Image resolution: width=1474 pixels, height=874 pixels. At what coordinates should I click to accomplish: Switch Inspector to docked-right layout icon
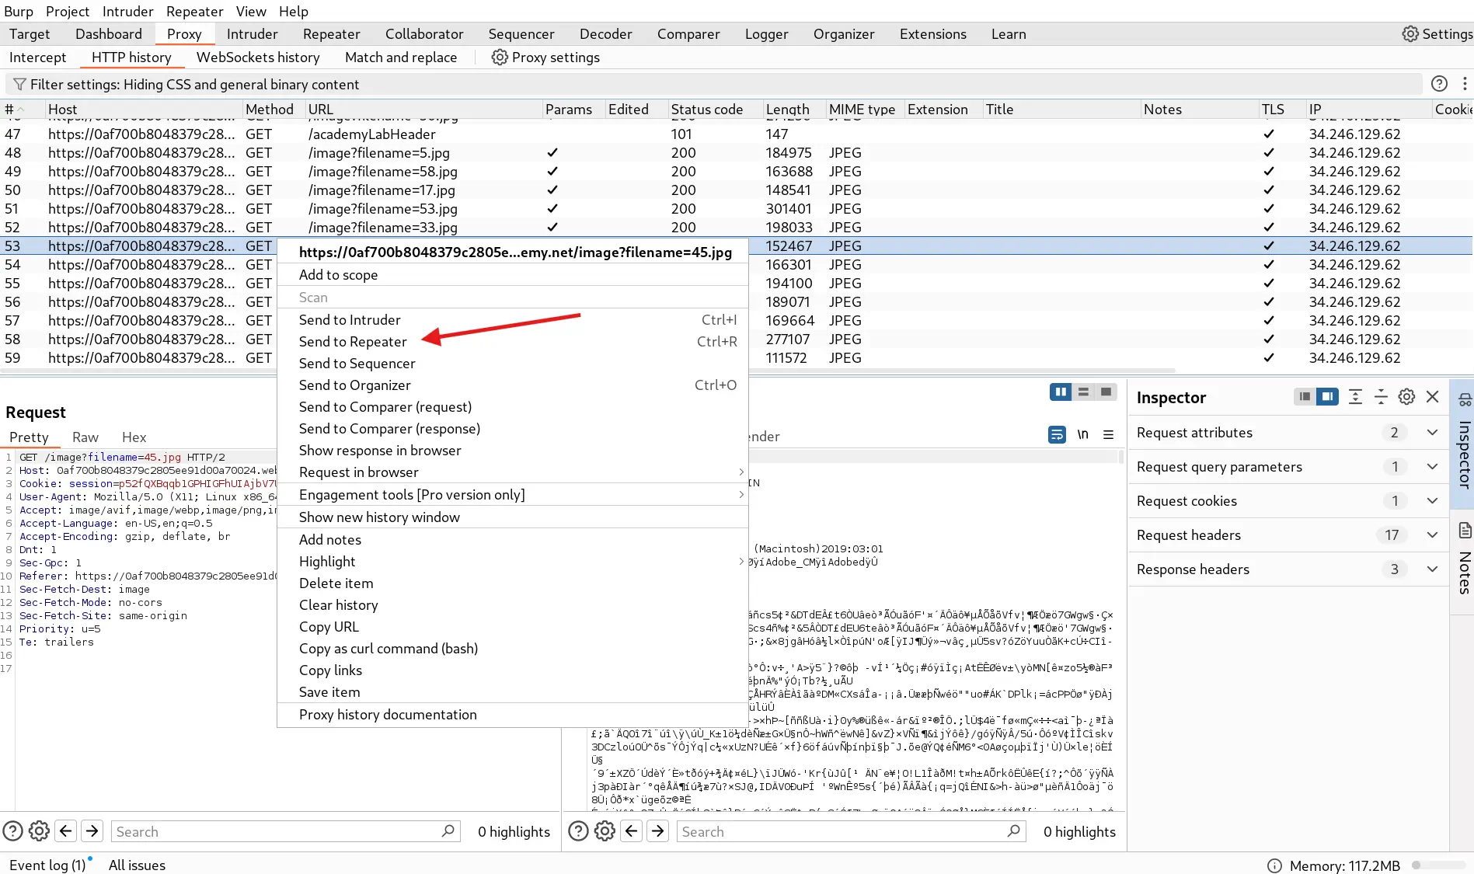point(1328,397)
